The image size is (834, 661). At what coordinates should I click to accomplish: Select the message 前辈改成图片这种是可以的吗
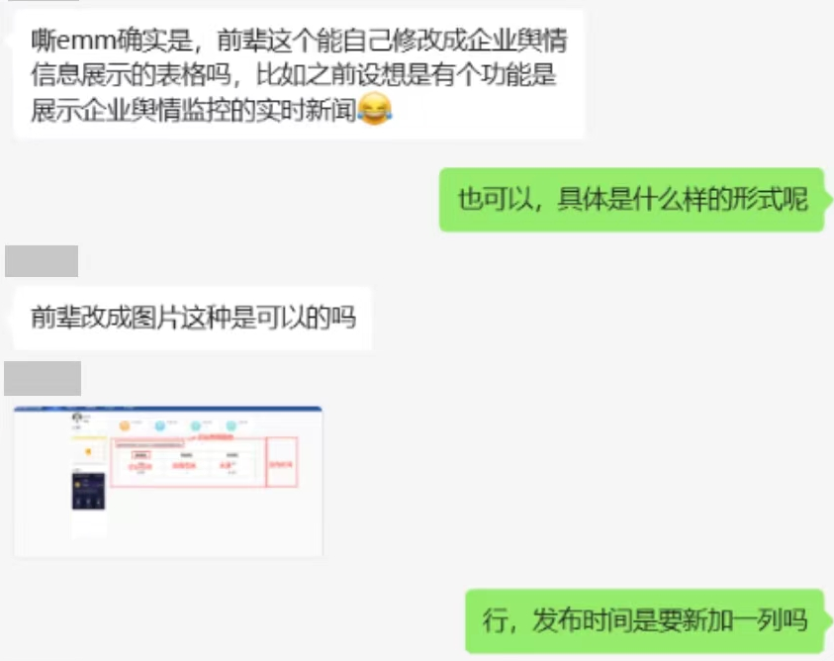point(193,318)
